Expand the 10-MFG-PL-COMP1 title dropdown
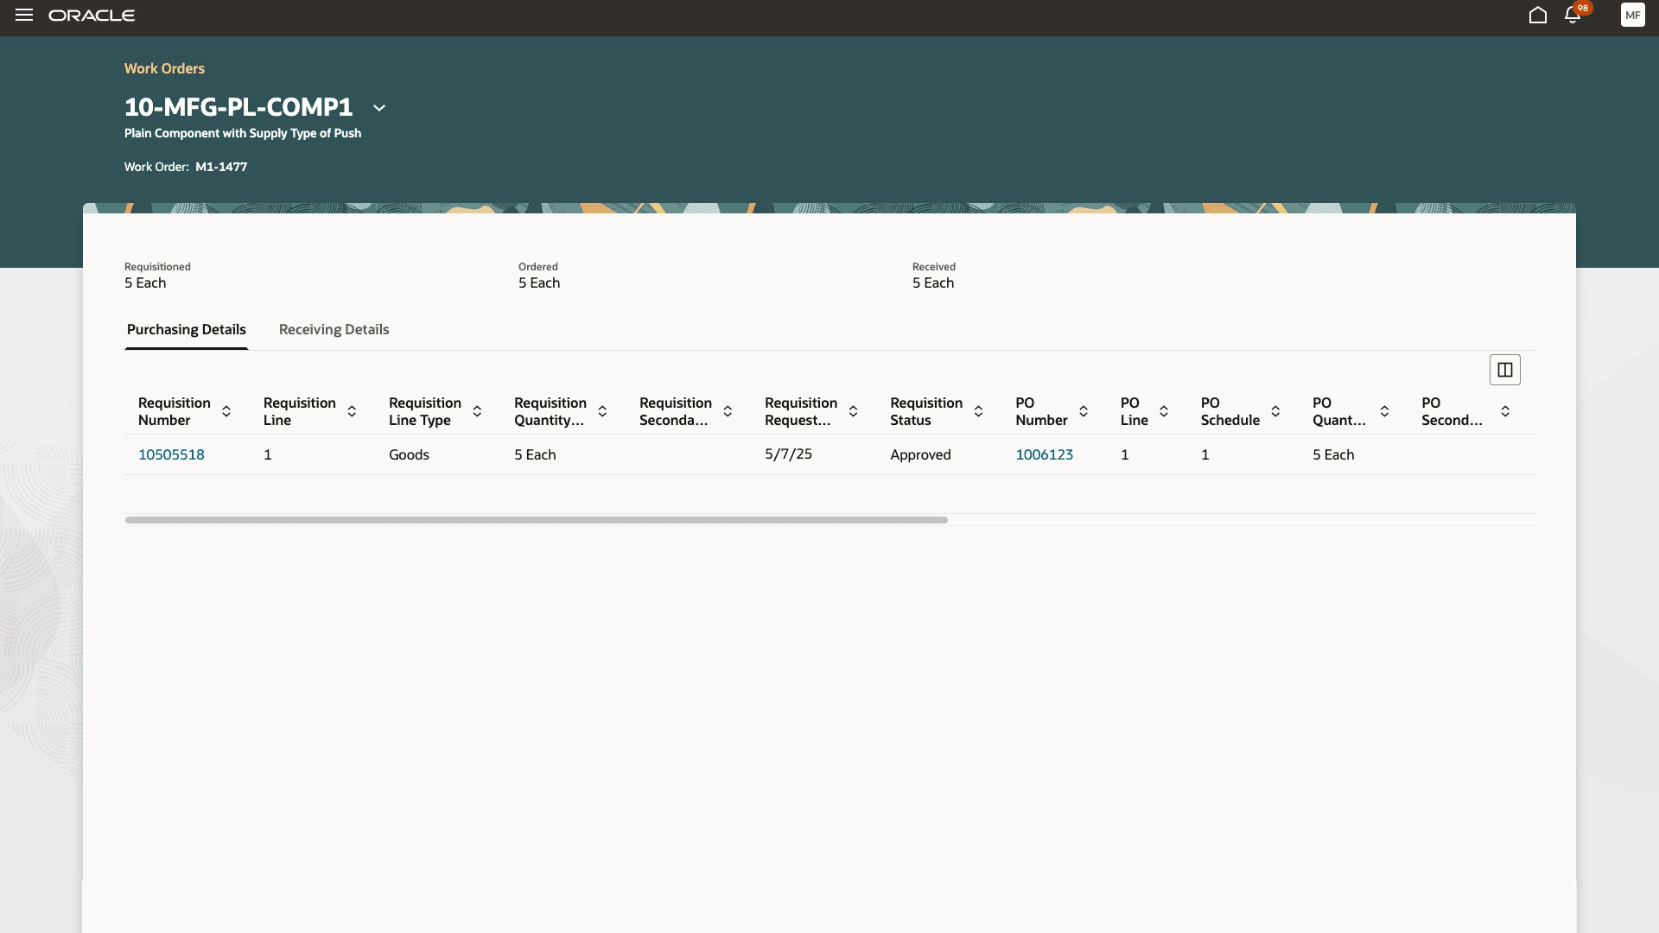This screenshot has height=933, width=1659. [379, 108]
